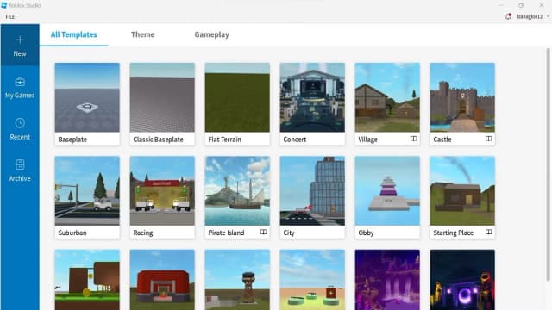The width and height of the screenshot is (552, 310).
Task: Click the notification bell icon
Action: [508, 16]
